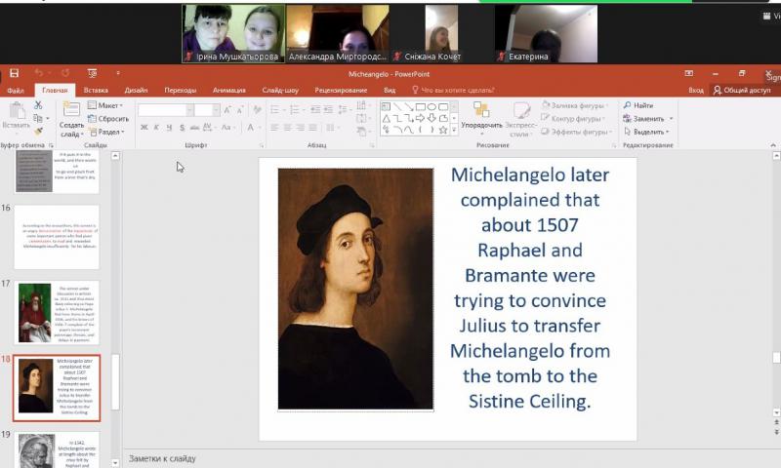Switch to the Переходы ribbon tab
781x468 pixels.
(181, 90)
